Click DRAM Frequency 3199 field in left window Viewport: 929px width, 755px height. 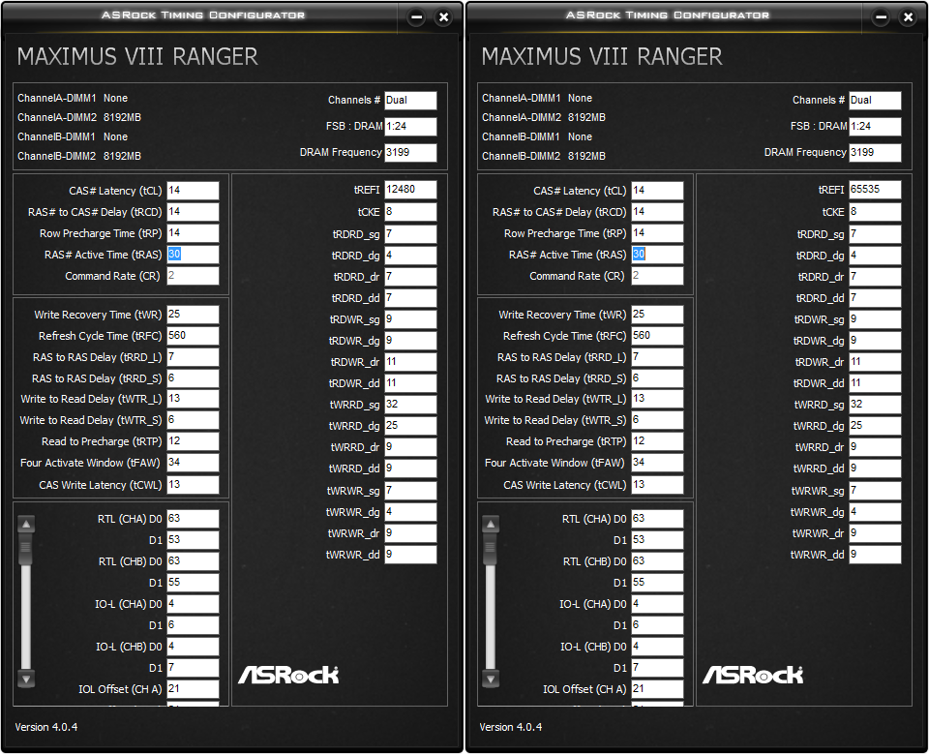[x=410, y=152]
